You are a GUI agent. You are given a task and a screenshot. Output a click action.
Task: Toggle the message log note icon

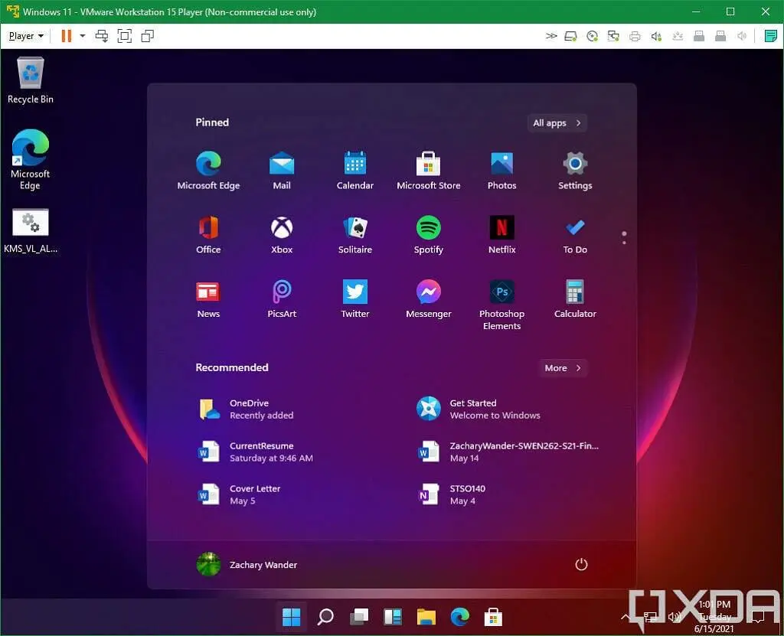(x=770, y=35)
